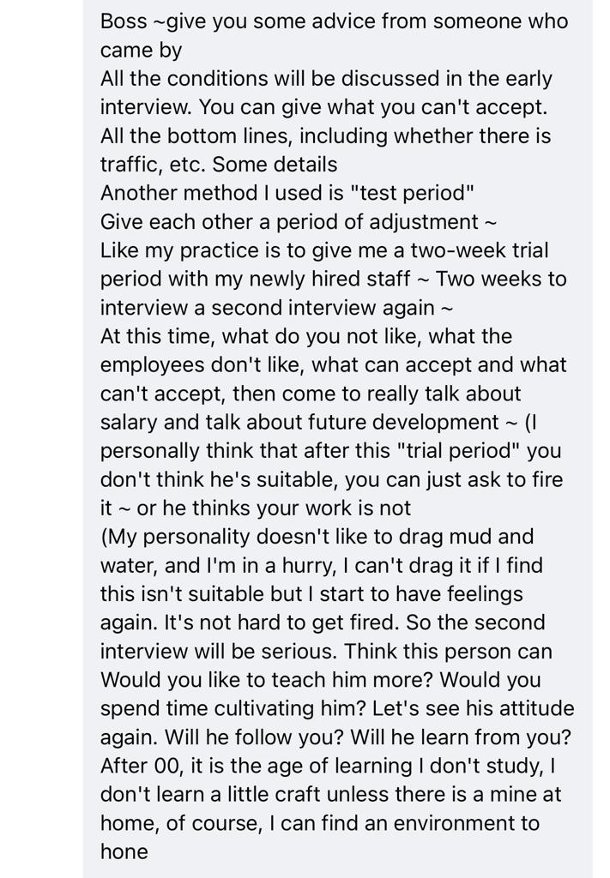This screenshot has height=878, width=610.
Task: Click the text "salary and talk about future development"
Action: coord(299,422)
